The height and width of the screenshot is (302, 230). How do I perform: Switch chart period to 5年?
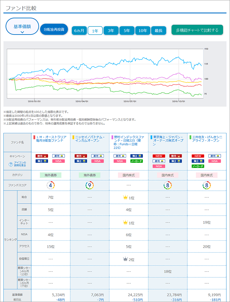pyautogui.click(x=127, y=31)
